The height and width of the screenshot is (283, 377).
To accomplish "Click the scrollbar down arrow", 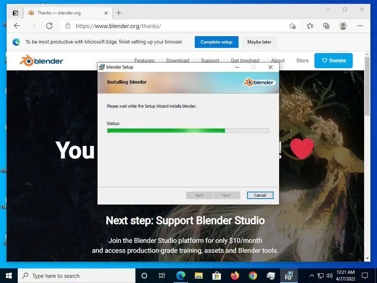I will click(367, 258).
